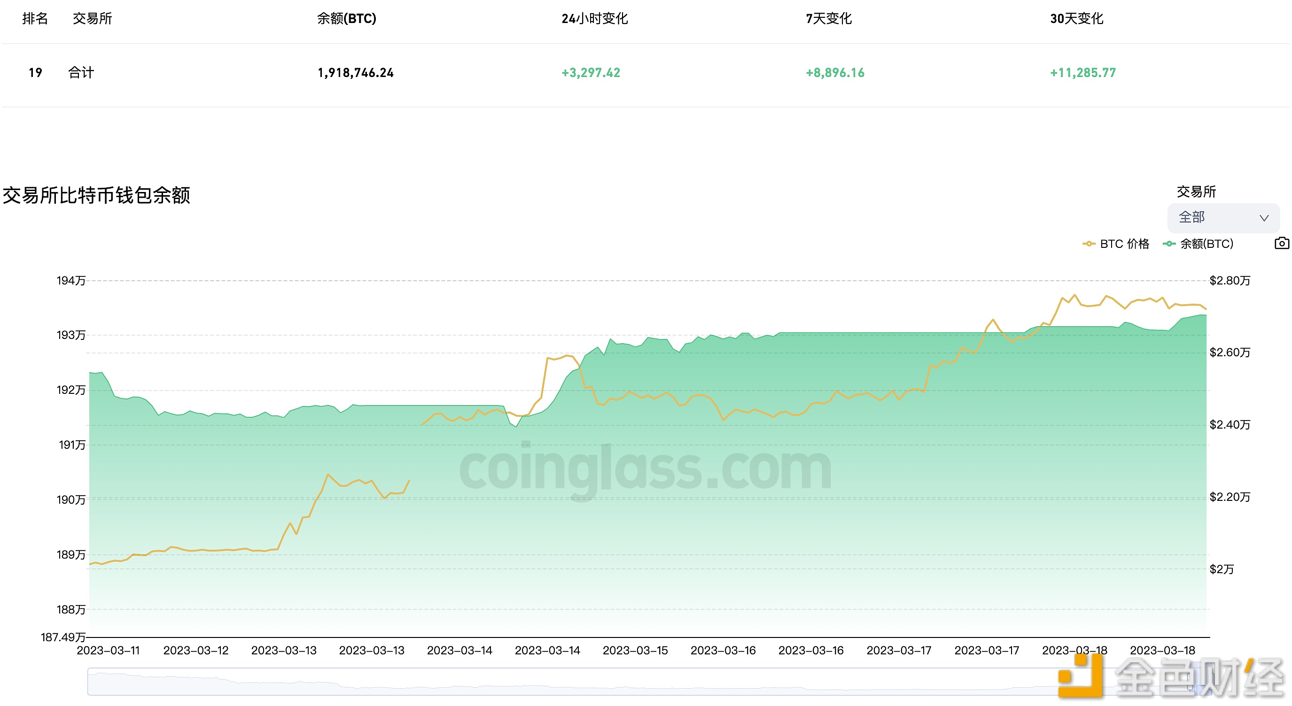Click the 188万 left axis label
1292x706 pixels.
71,610
